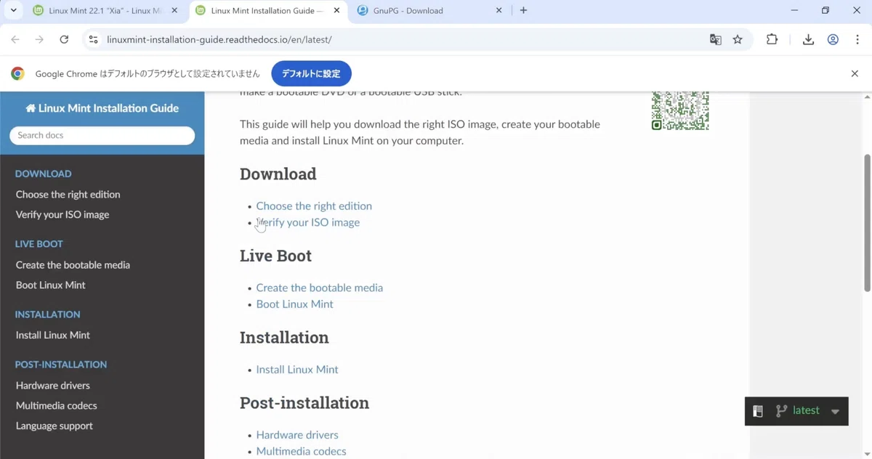Open sidebar Boot Linux Mint

click(x=51, y=285)
